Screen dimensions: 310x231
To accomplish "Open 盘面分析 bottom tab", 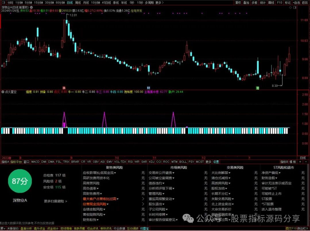I will click(26, 228).
